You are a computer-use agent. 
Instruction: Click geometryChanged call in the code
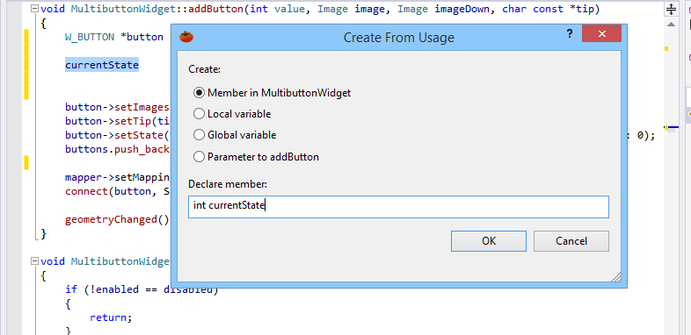117,219
